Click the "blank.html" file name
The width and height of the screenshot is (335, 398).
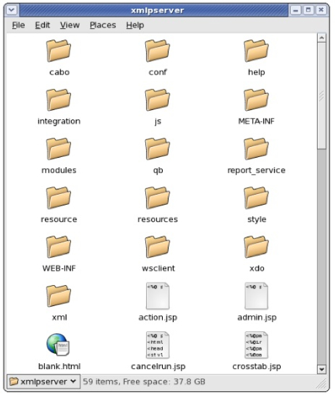[60, 366]
